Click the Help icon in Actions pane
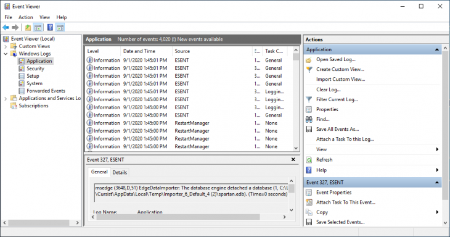Viewport: 450px width, 237px height. click(x=309, y=170)
